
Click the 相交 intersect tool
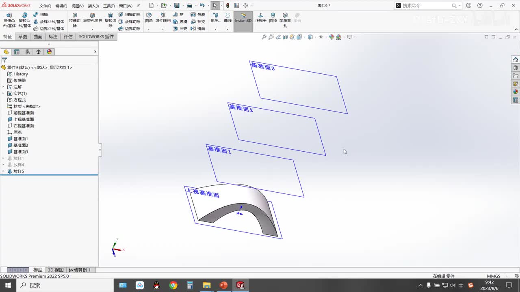(198, 21)
